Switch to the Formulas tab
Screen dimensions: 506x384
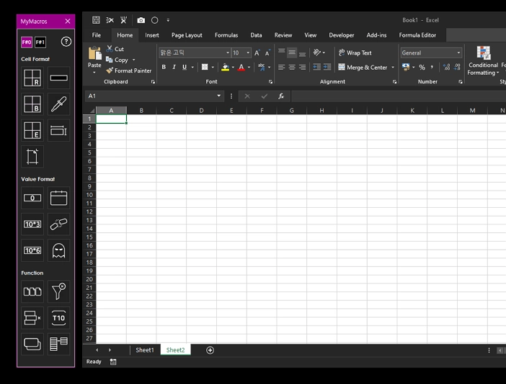[x=226, y=35]
